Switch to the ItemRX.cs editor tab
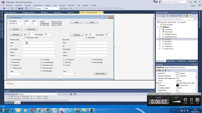This screenshot has height=113, width=202. (x=44, y=13)
